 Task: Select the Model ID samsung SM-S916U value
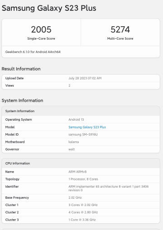tap(83, 134)
